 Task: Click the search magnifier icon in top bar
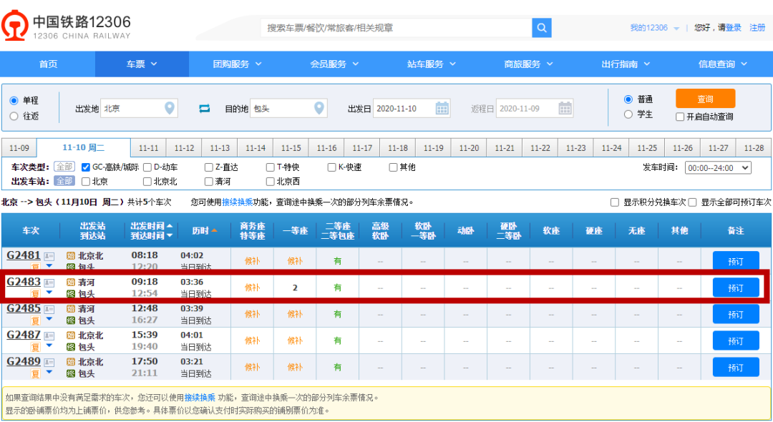coord(542,28)
